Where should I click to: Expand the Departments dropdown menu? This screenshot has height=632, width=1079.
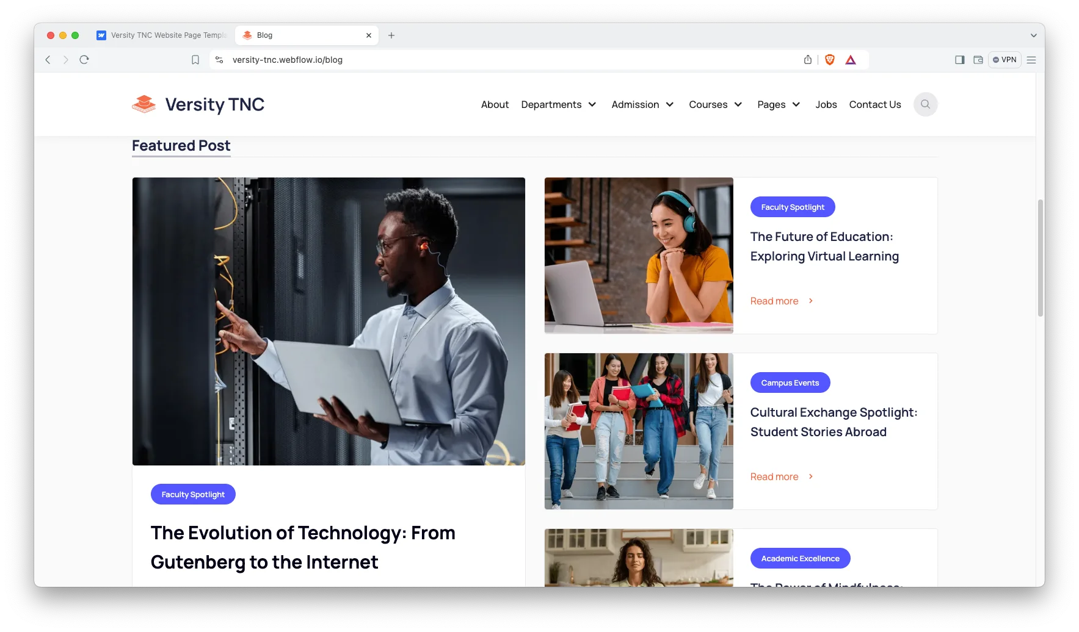tap(559, 104)
